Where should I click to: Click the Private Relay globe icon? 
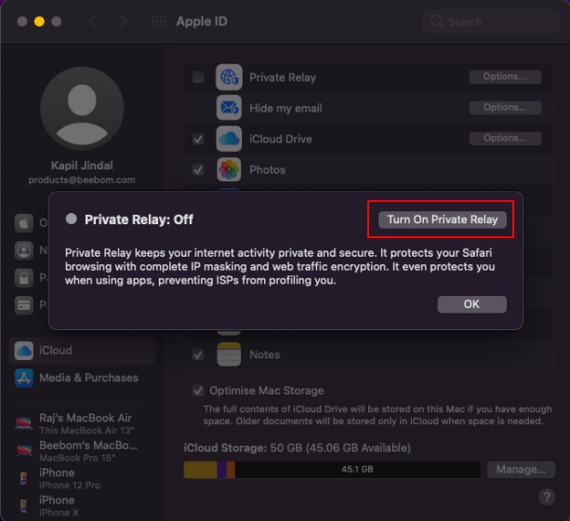coord(229,77)
